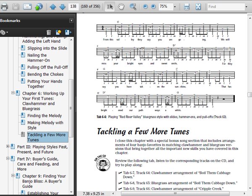
Task: Click horizontal scrollbar right arrow
Action: click(x=244, y=193)
